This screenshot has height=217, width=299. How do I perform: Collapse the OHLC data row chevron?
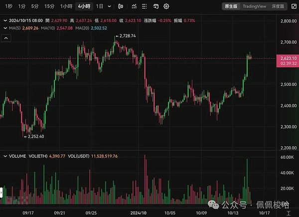pos(5,20)
